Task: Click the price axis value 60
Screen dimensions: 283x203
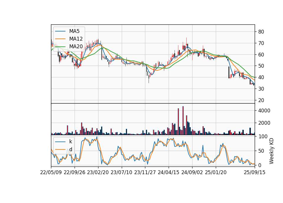Action: (x=261, y=55)
